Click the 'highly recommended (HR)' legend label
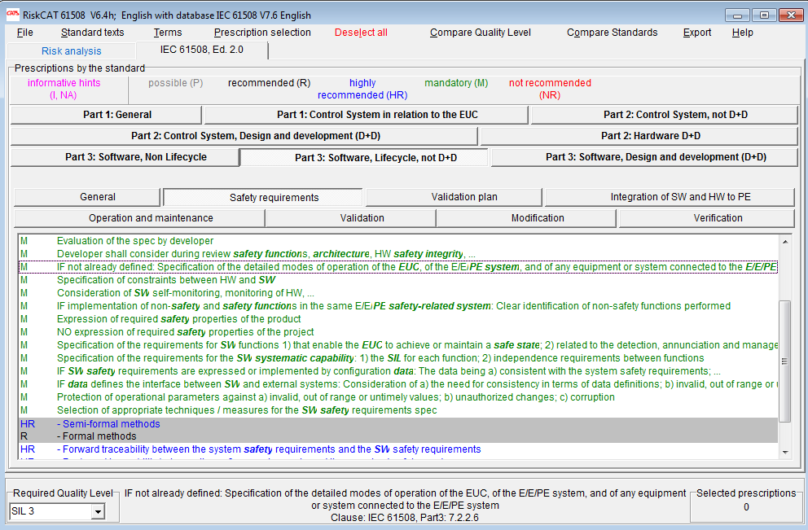The width and height of the screenshot is (808, 530). pos(362,89)
